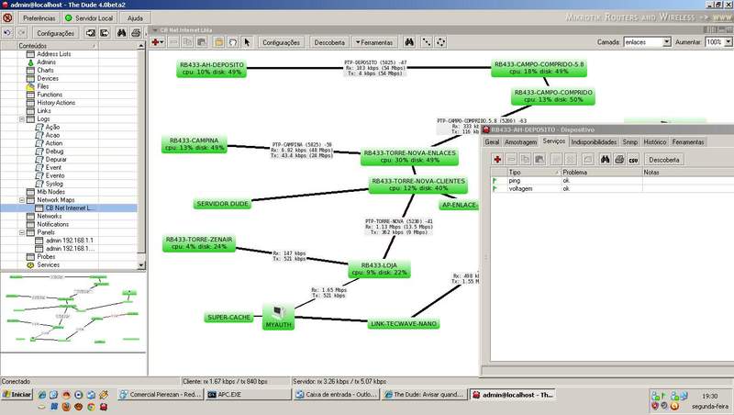This screenshot has width=734, height=415.
Task: Click the paste icon in map toolbar
Action: tap(202, 42)
